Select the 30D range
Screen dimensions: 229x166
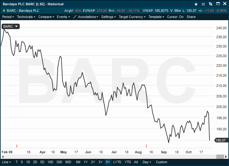click(x=59, y=162)
